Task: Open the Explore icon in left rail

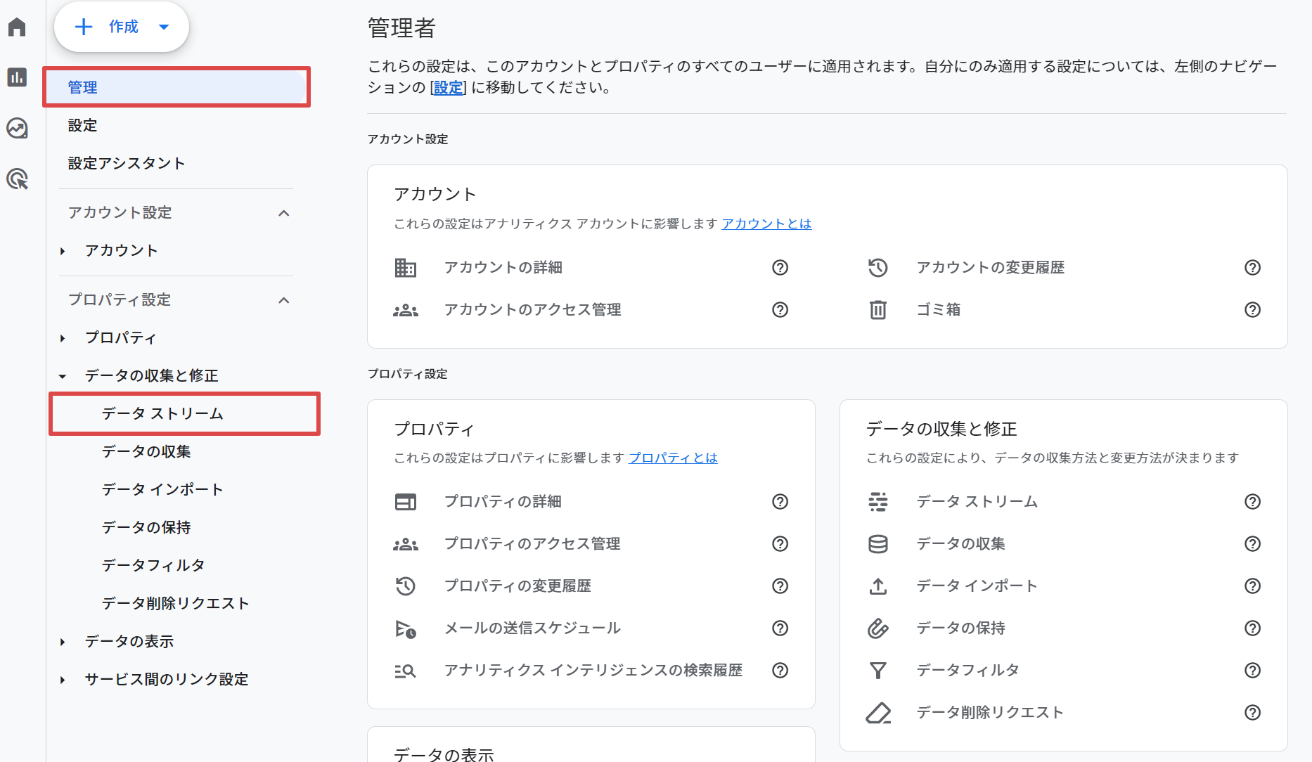Action: tap(17, 128)
